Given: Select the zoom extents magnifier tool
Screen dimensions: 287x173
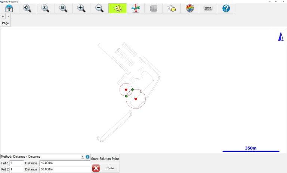Looking at the screenshot, I should pos(27,8).
